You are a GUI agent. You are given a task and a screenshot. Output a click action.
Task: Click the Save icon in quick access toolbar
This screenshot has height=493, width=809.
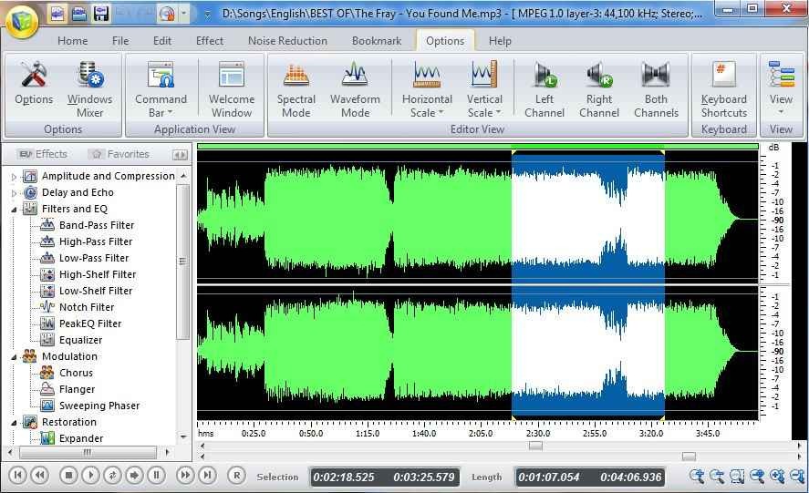(x=101, y=14)
